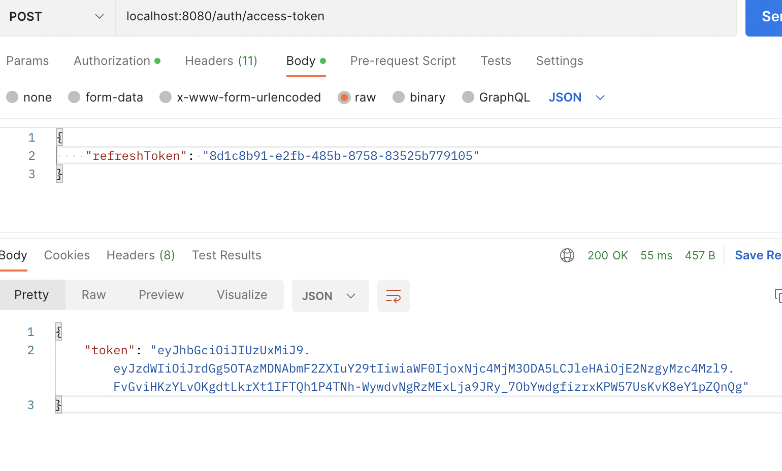
Task: Switch response view to Visualize
Action: [x=242, y=295]
